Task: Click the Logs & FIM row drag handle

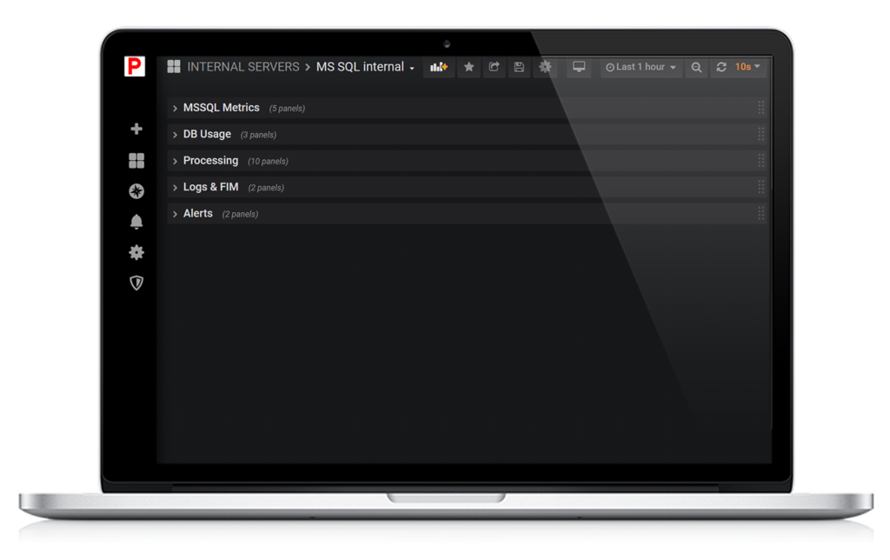Action: [x=760, y=187]
